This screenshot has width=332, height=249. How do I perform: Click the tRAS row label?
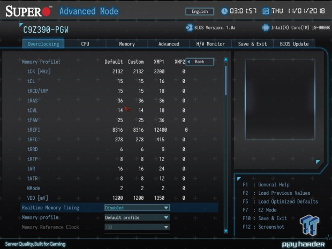(x=32, y=101)
